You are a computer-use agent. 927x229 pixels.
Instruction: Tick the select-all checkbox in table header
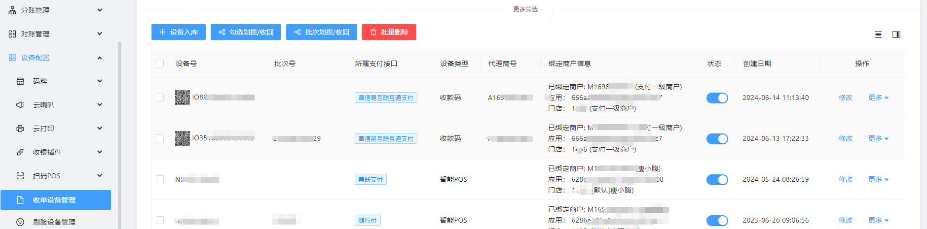click(160, 64)
